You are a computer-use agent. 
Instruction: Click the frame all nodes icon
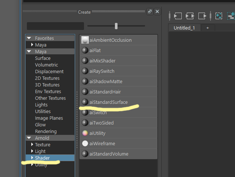(x=219, y=16)
